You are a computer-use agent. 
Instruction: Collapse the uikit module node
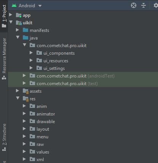[11, 22]
